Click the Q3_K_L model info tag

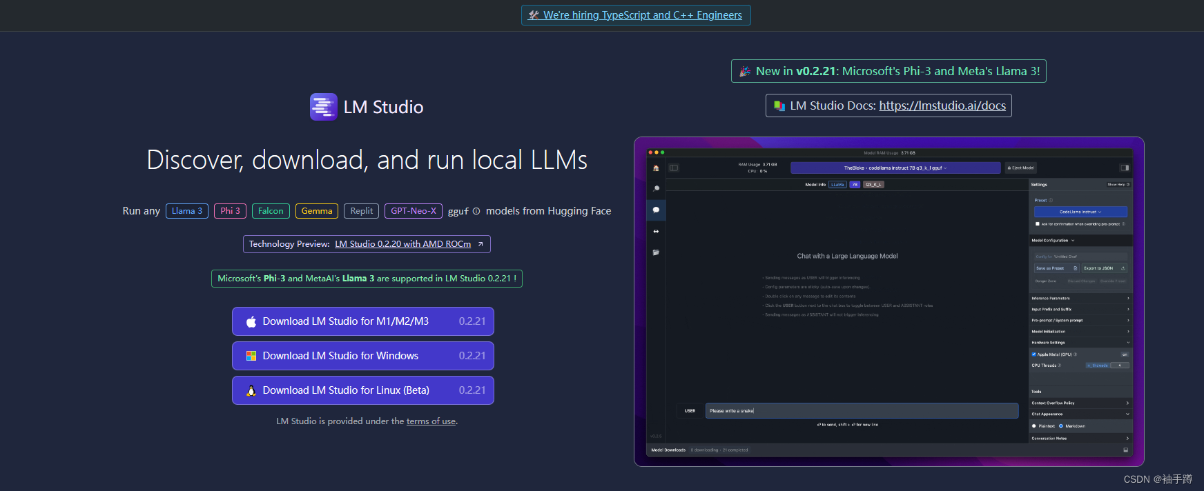(873, 185)
